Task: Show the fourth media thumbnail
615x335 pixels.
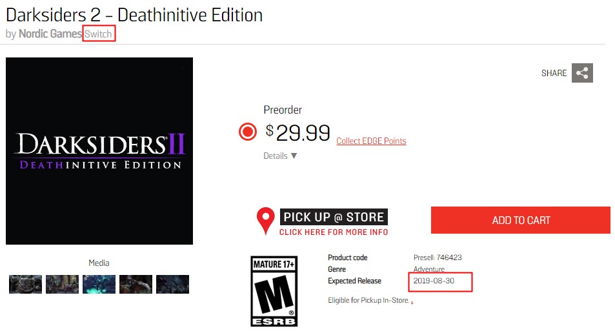Action: click(136, 284)
